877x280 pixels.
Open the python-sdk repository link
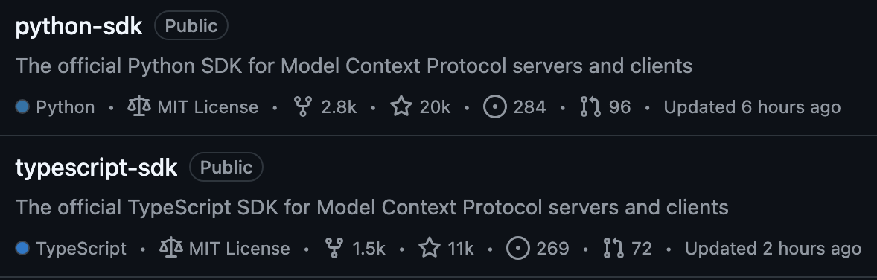tap(79, 26)
